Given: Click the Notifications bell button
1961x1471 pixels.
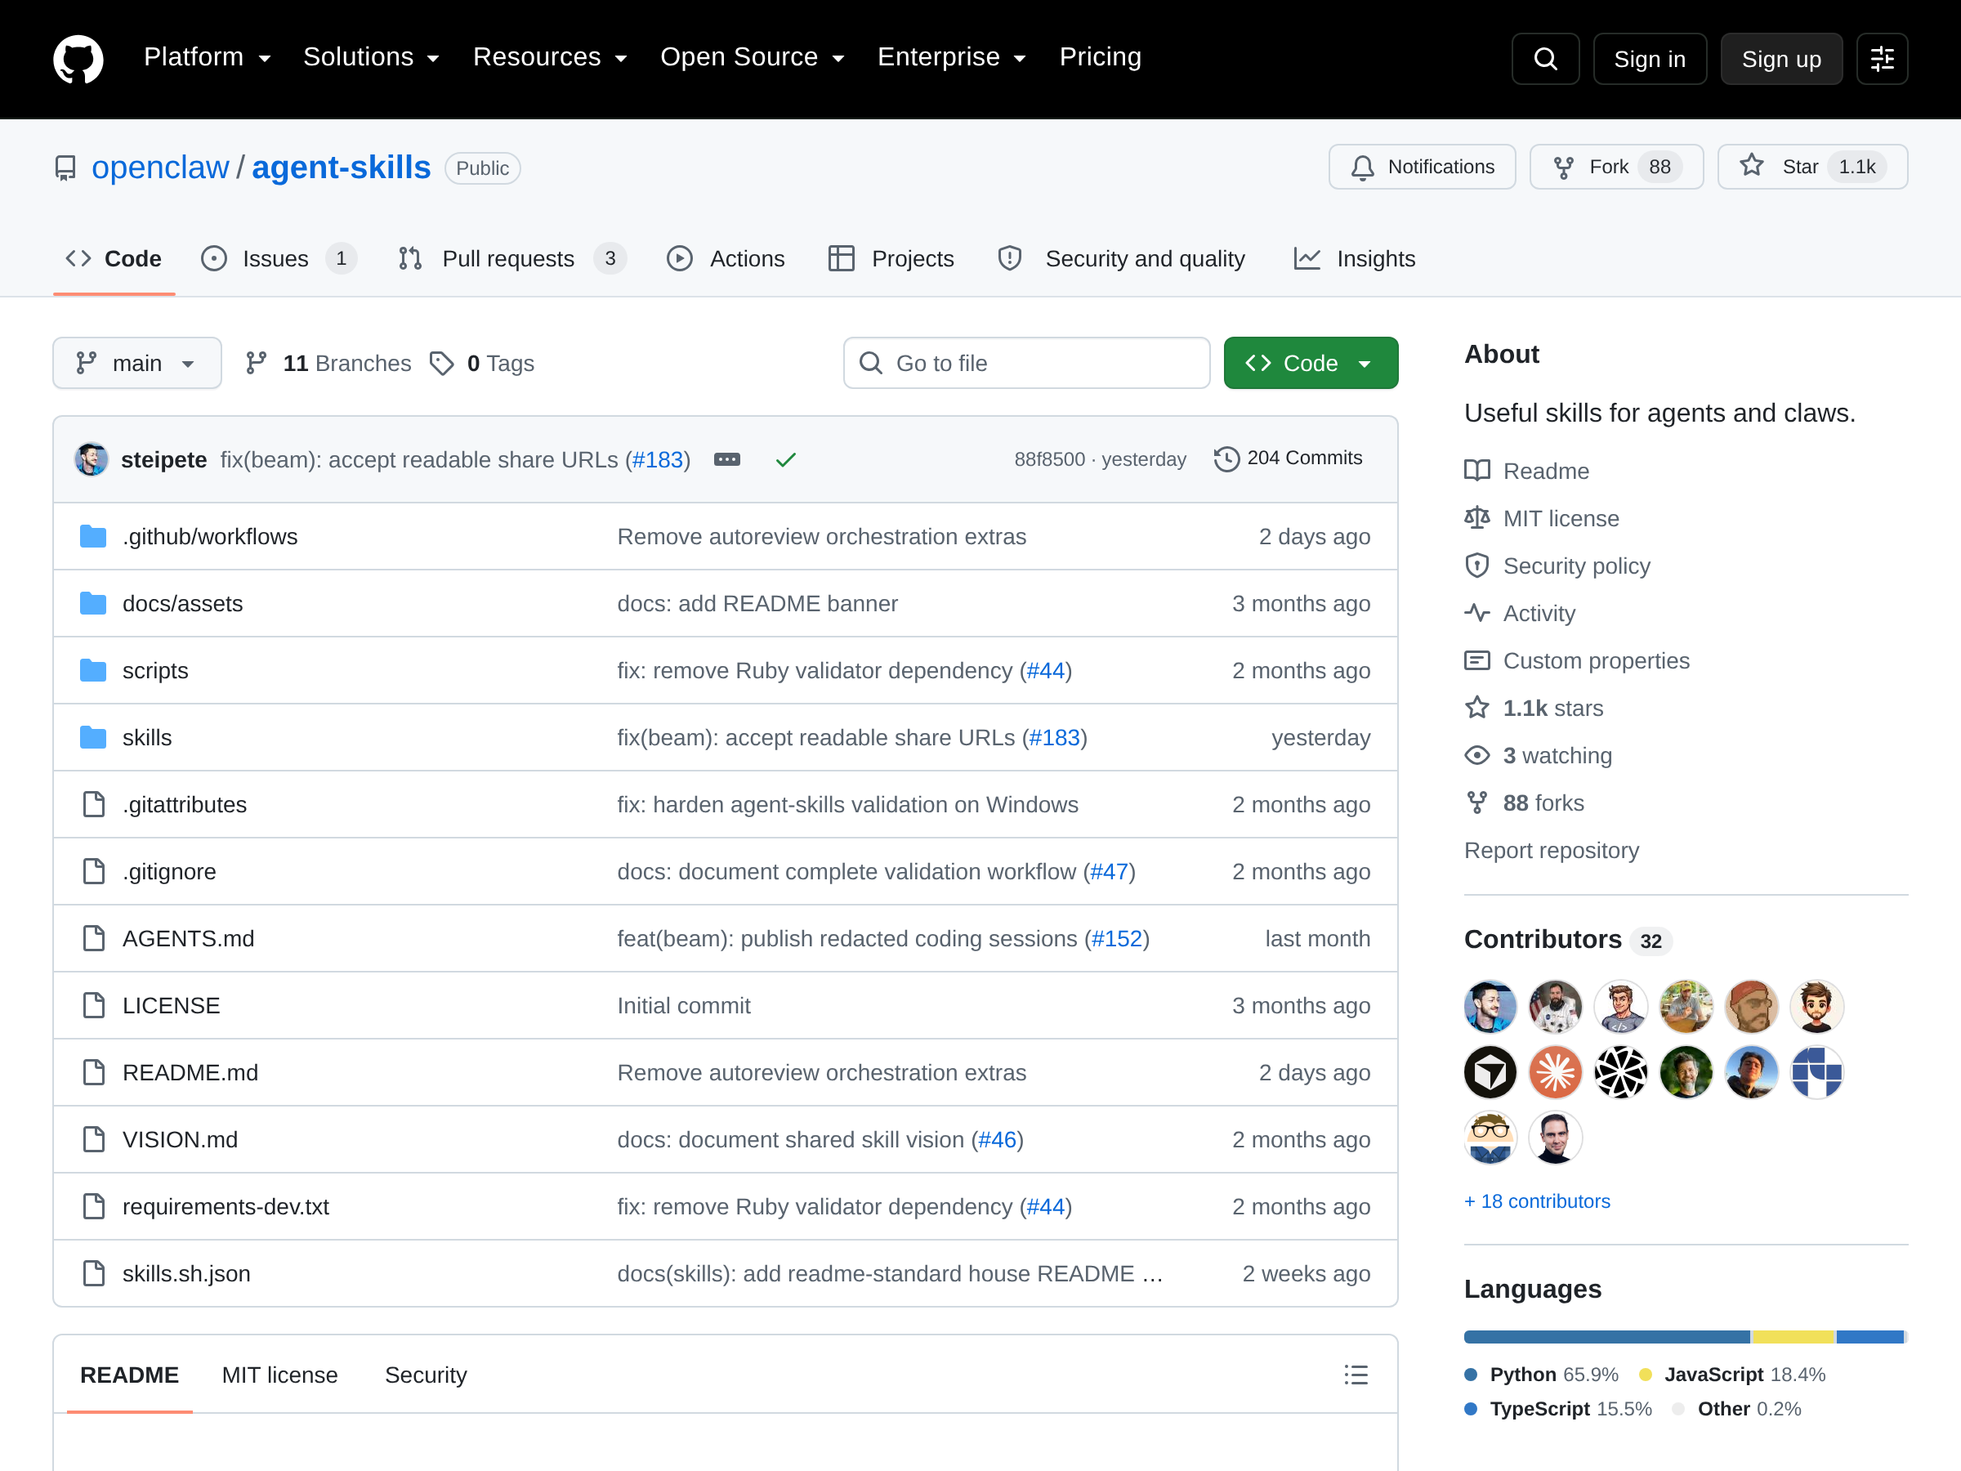Looking at the screenshot, I should [x=1422, y=167].
